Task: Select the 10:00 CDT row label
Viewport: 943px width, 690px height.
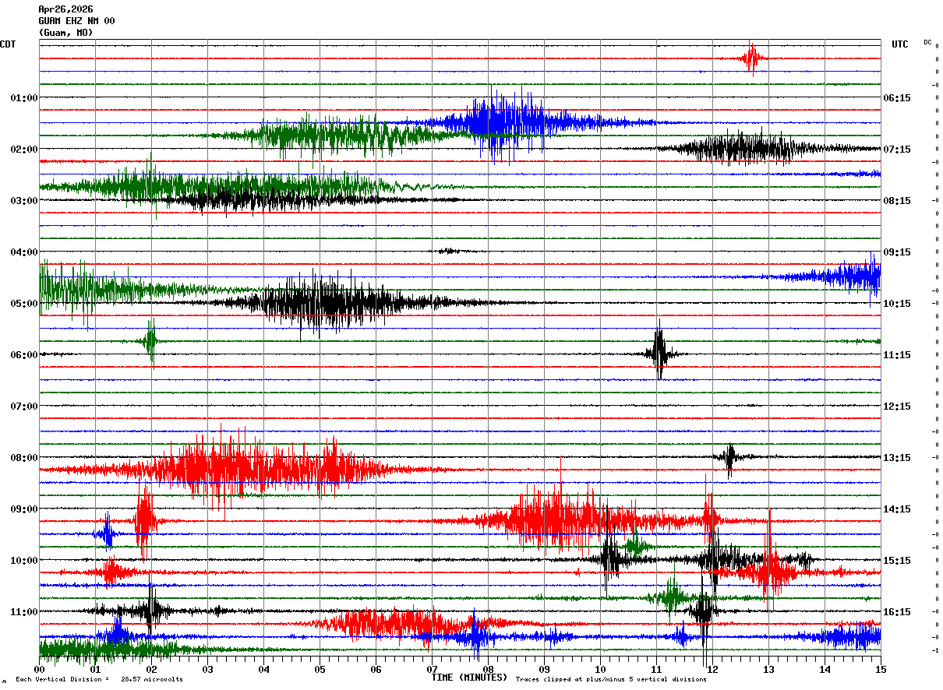Action: click(23, 561)
